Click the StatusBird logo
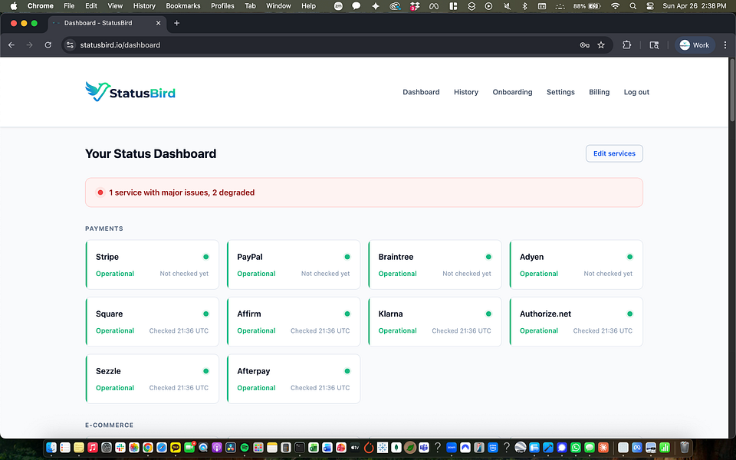 [130, 92]
